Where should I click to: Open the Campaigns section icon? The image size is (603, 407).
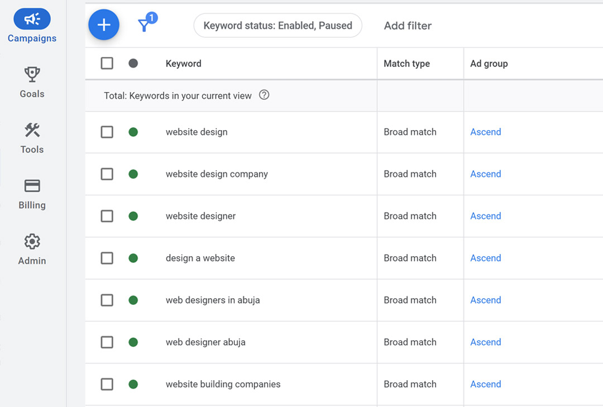[32, 19]
